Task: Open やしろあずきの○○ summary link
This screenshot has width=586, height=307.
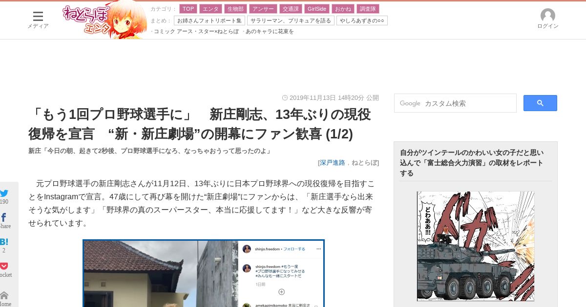Action: (x=362, y=20)
